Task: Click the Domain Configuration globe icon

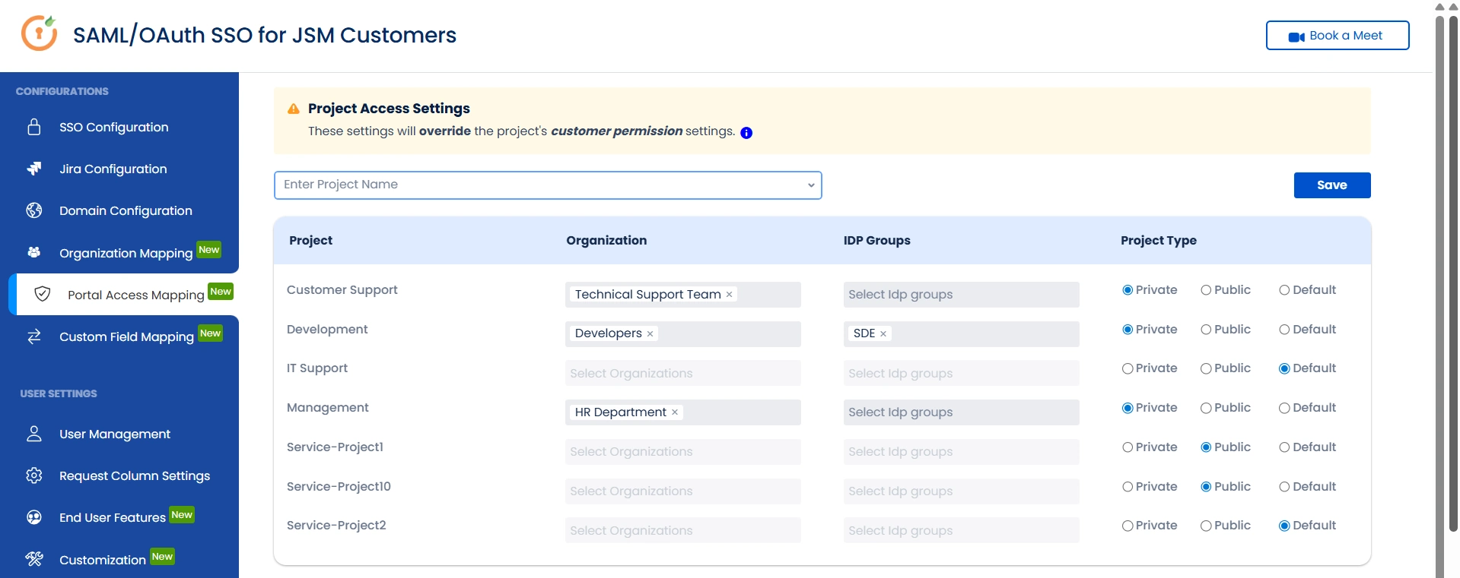Action: (34, 210)
